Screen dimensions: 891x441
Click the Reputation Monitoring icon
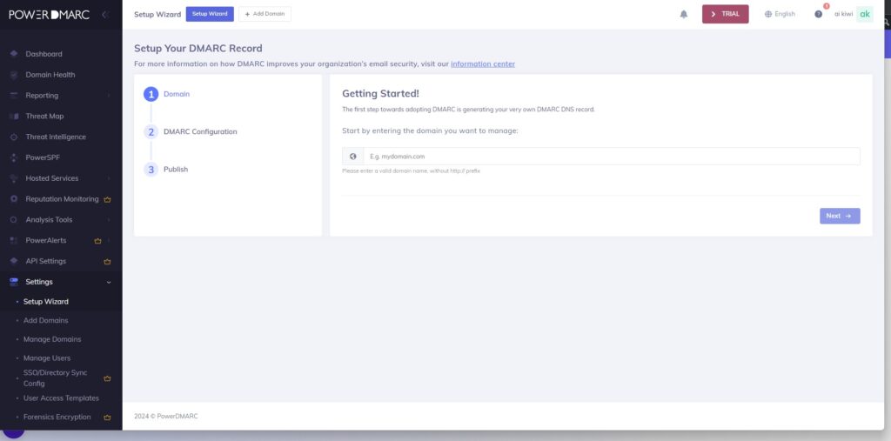pos(14,199)
